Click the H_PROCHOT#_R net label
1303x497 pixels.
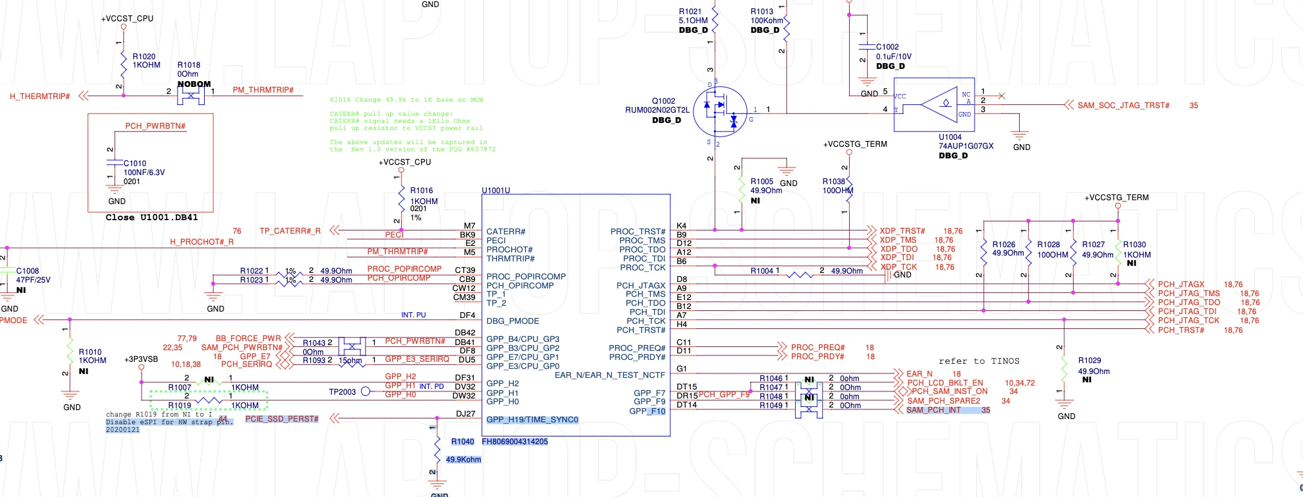pyautogui.click(x=202, y=242)
